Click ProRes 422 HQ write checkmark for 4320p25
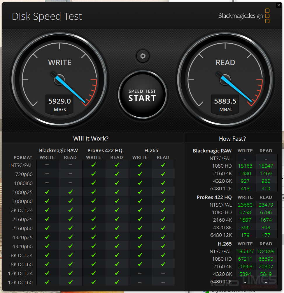284x293 pixels. pyautogui.click(x=94, y=237)
